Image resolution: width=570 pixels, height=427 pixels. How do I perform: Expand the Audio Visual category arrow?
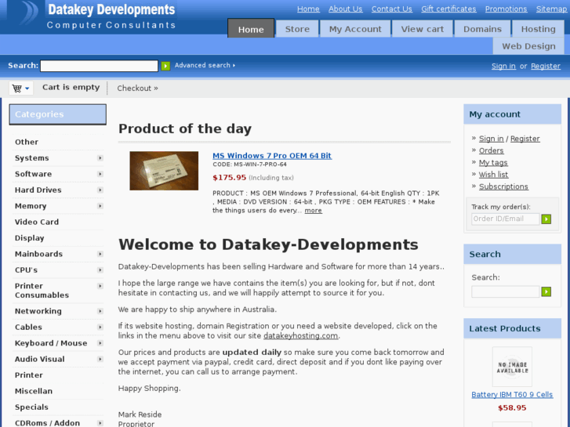[x=100, y=359]
